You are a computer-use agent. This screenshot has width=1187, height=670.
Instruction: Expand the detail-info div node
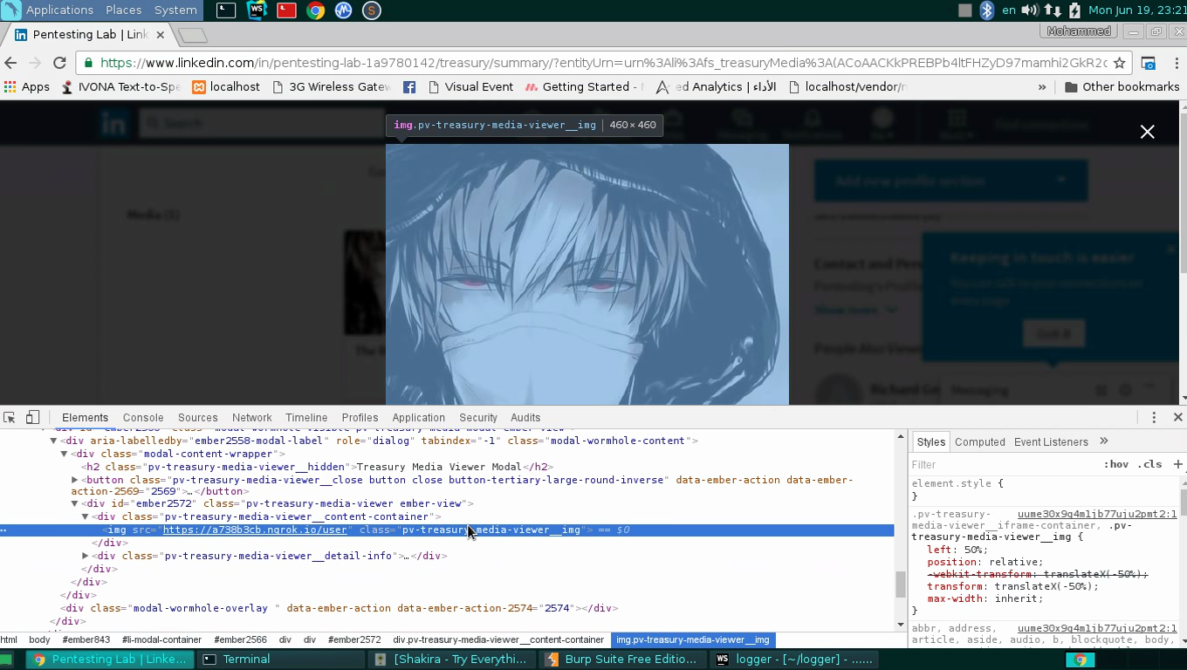85,556
